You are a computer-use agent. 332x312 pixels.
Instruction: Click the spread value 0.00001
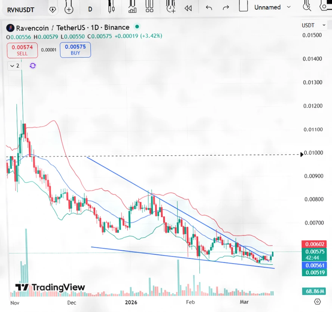pyautogui.click(x=49, y=50)
